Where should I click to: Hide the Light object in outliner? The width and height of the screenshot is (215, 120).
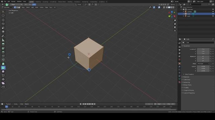coord(213,16)
